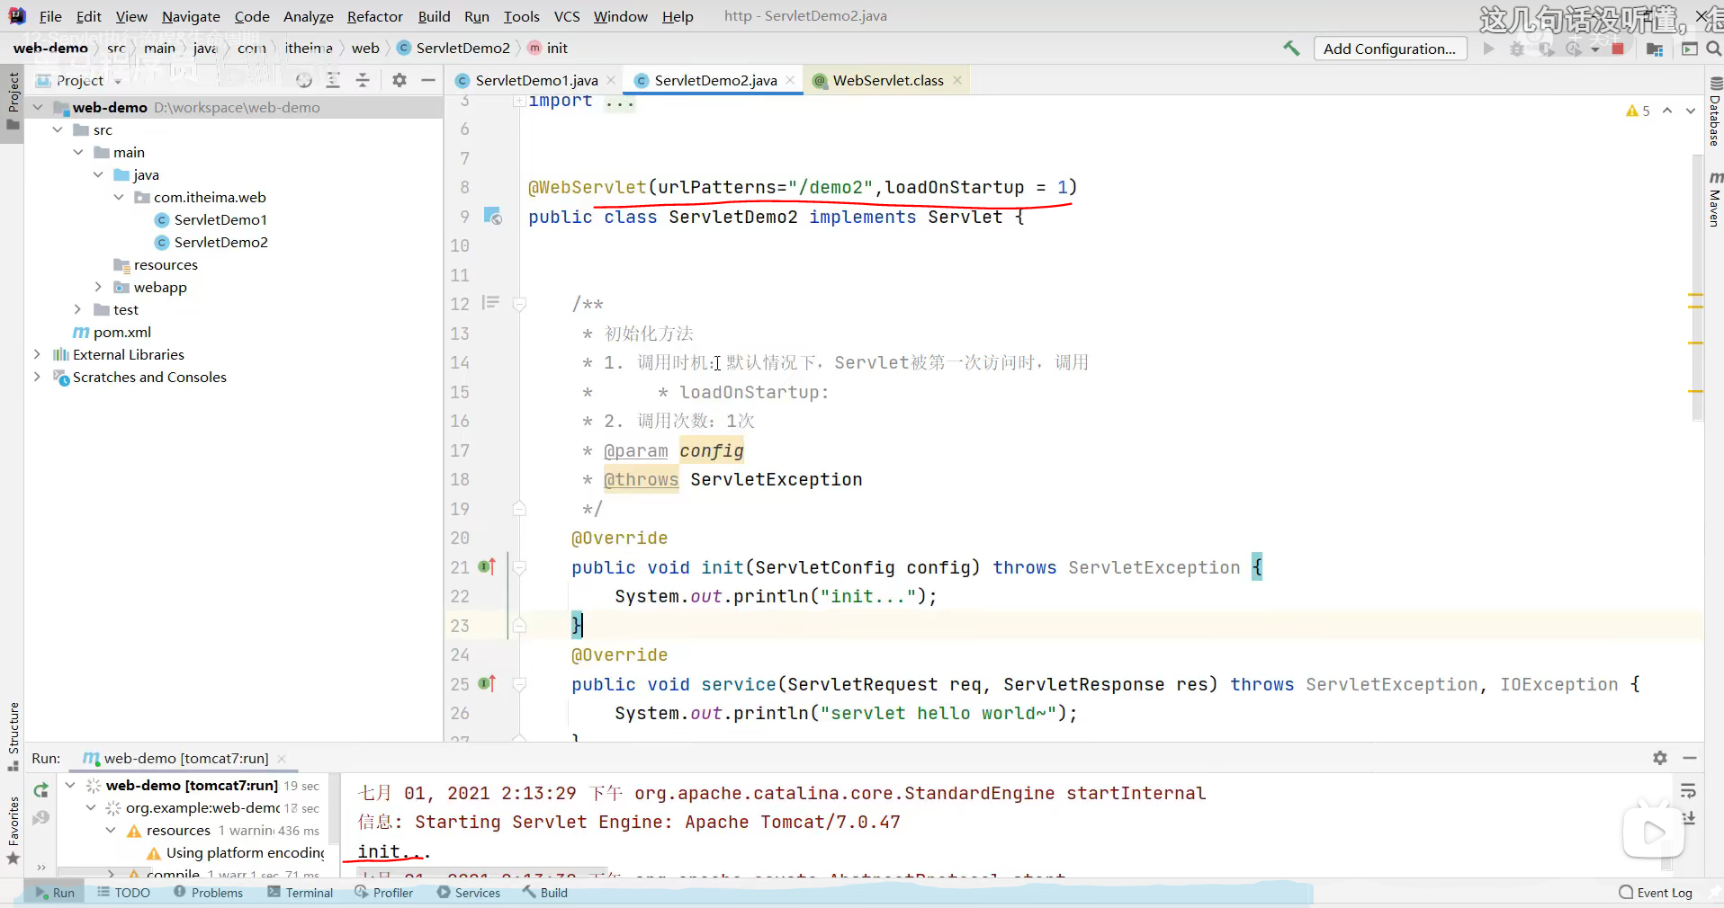Open the Structure tool window
The width and height of the screenshot is (1724, 908).
[x=13, y=736]
